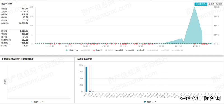Toggle the 市盈率-TTM series in main chart legend

tap(72, 51)
